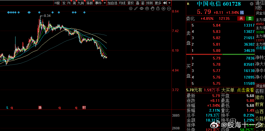Select the hand pan tool icon
Viewport: 265px width, 131px height.
152,8
